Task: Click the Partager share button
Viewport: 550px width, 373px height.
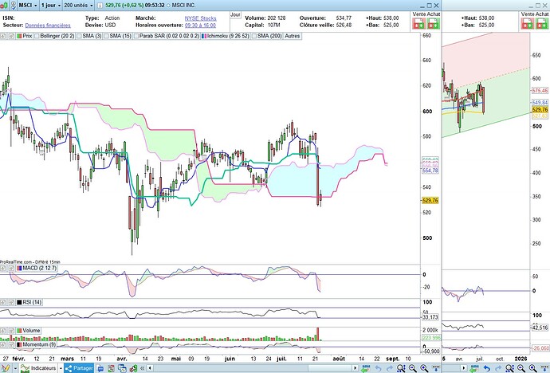Action: (x=79, y=368)
